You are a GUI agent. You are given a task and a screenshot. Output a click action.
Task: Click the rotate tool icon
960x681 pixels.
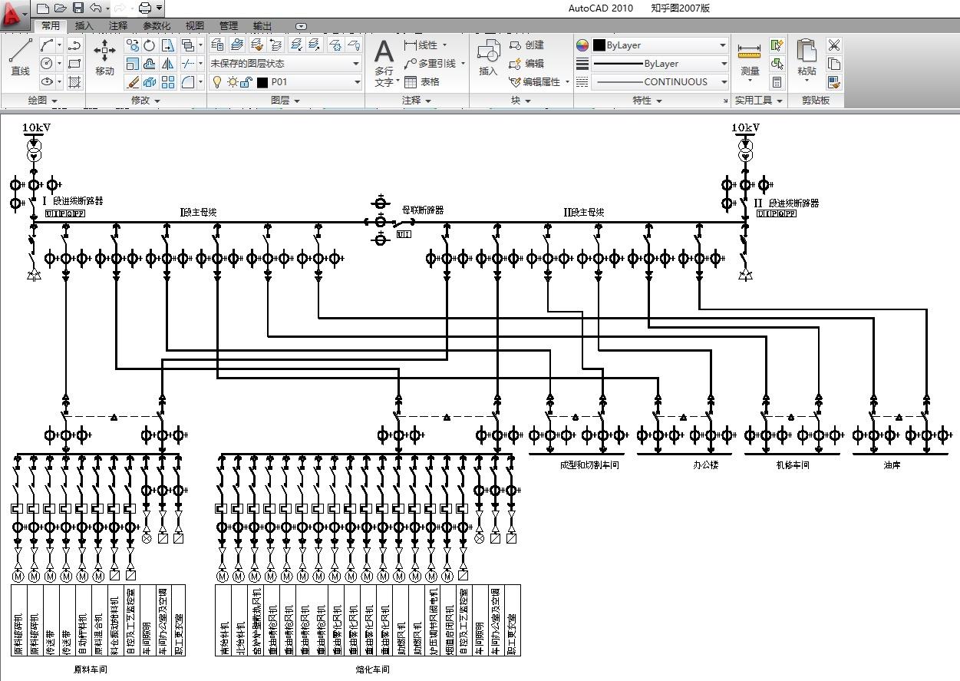pyautogui.click(x=150, y=45)
